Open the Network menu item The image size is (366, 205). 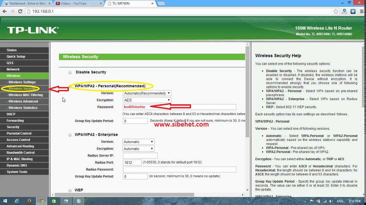[24, 69]
